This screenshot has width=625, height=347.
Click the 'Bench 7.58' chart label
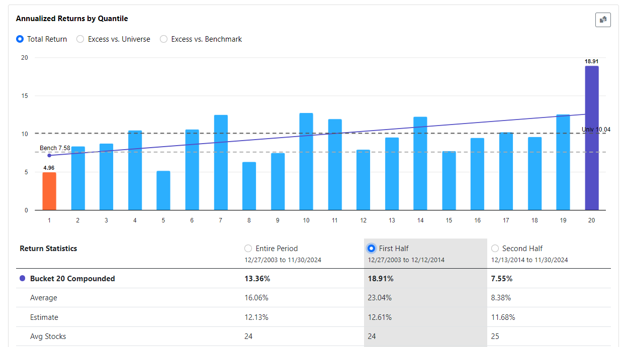point(55,148)
